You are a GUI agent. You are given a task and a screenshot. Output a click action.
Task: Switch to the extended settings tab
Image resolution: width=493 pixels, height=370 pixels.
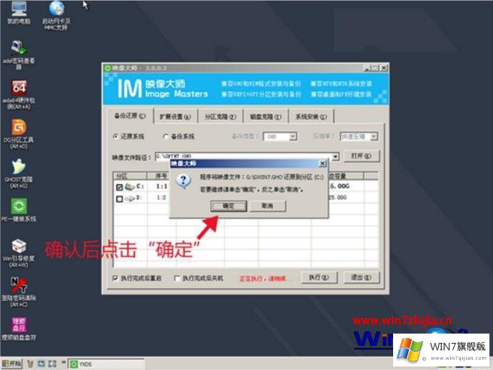(x=176, y=117)
